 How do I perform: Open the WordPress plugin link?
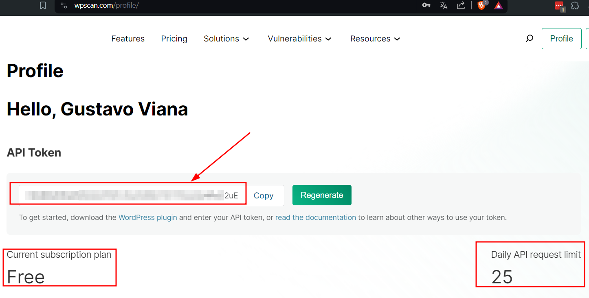click(x=147, y=218)
